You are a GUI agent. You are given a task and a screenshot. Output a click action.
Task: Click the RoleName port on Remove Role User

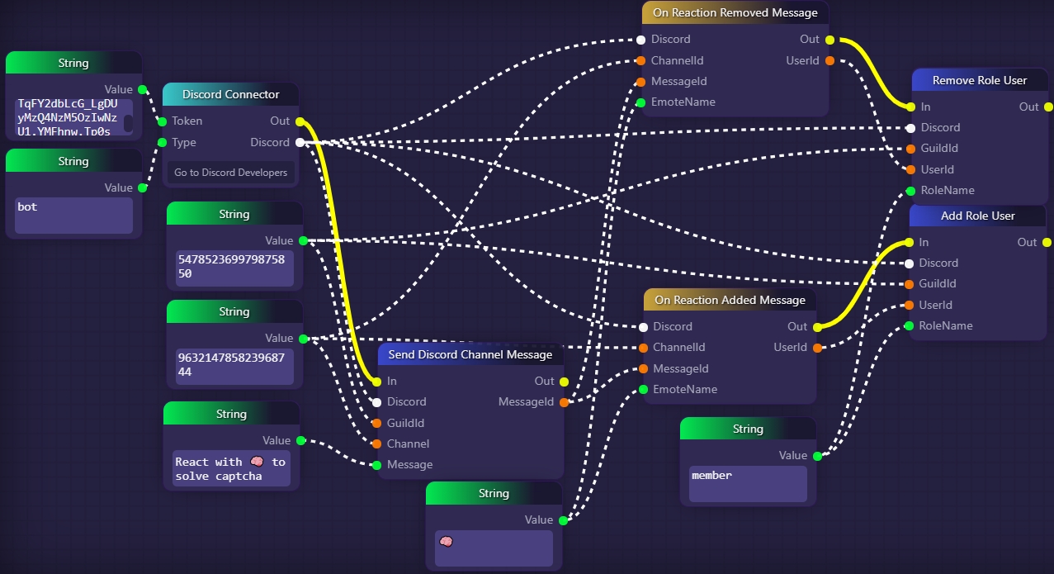(x=910, y=191)
